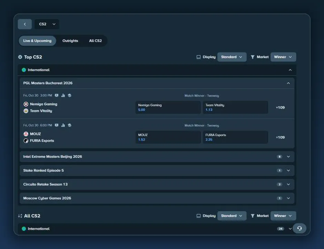Open Top CS2 Market Winner dropdown
Viewport: 324px width, 249px height.
click(283, 57)
